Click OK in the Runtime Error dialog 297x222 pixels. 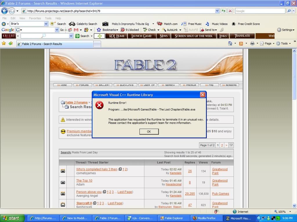pyautogui.click(x=149, y=132)
